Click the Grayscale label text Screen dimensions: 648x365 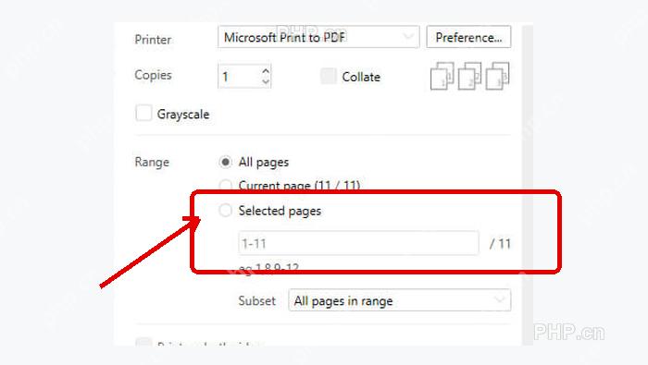(x=183, y=115)
